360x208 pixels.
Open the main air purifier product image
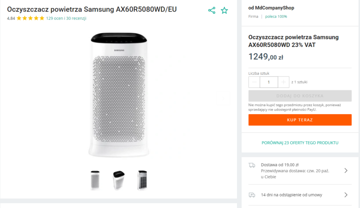119,95
